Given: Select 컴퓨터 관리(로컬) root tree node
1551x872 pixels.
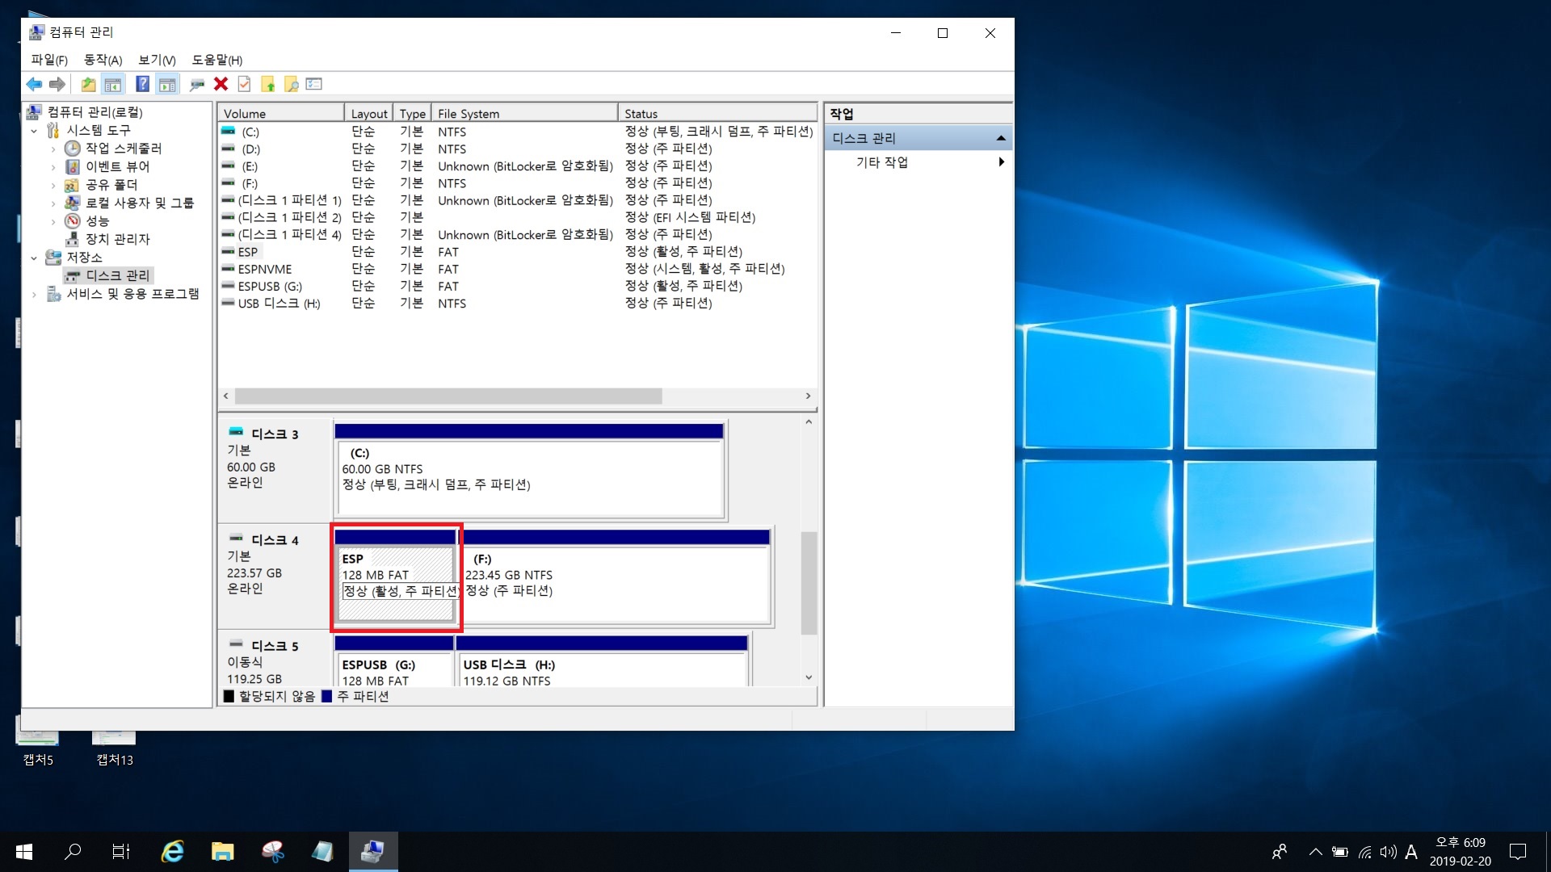Looking at the screenshot, I should pyautogui.click(x=95, y=112).
